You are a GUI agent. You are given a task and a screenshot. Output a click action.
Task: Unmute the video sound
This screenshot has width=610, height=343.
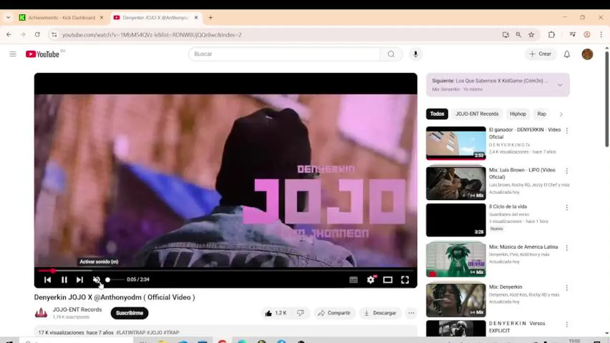96,280
